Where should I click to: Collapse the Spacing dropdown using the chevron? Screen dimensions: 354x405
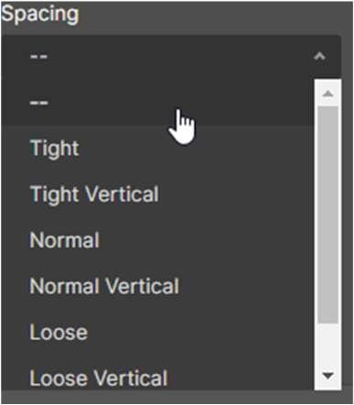(319, 57)
